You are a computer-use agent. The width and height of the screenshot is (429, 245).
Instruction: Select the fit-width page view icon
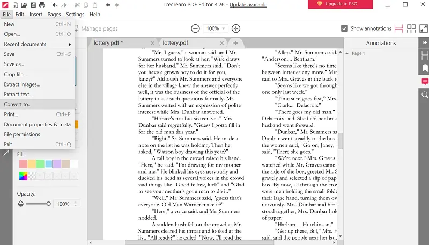pos(398,28)
